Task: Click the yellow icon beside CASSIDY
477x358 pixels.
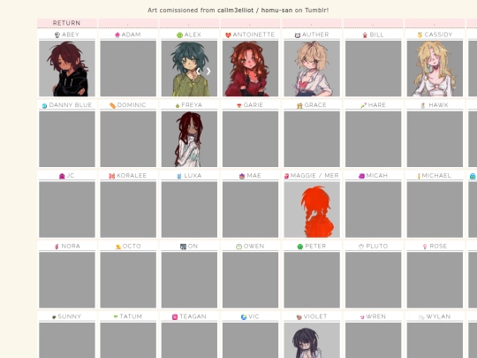Action: click(x=420, y=35)
